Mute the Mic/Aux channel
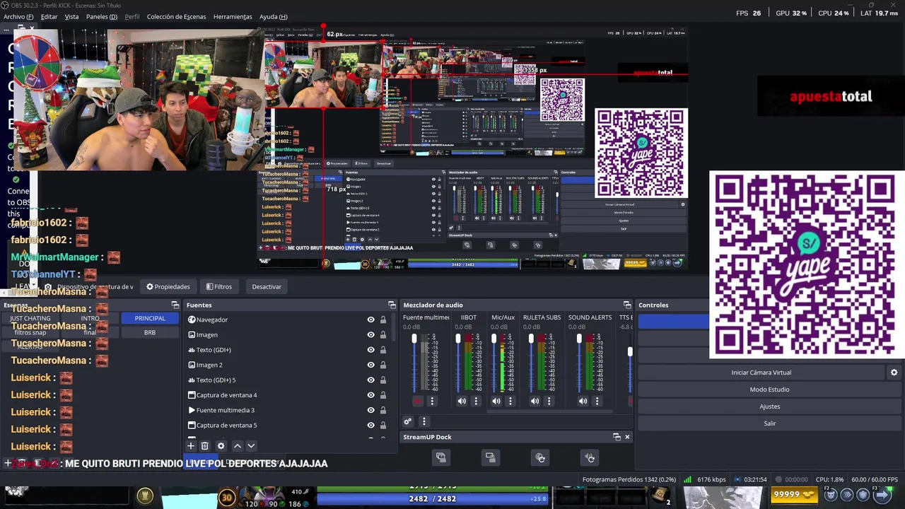 click(x=496, y=401)
